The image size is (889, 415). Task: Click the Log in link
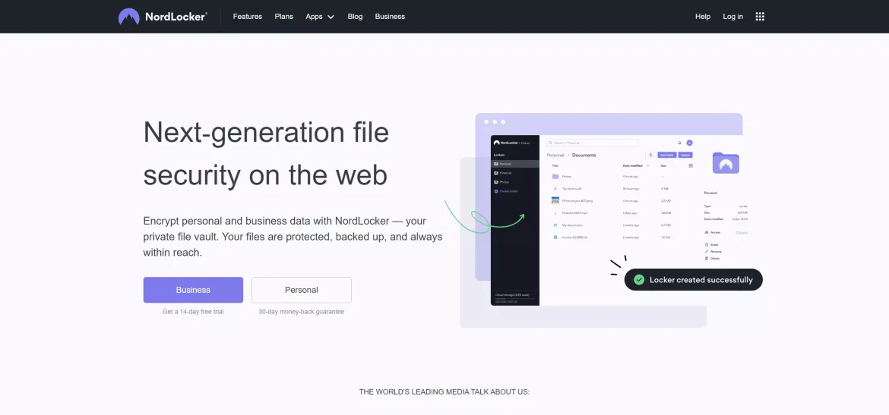click(x=732, y=17)
